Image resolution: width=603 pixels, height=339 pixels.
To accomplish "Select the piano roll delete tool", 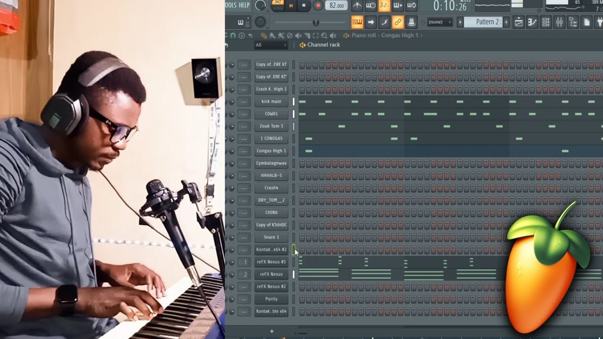I will coord(290,35).
